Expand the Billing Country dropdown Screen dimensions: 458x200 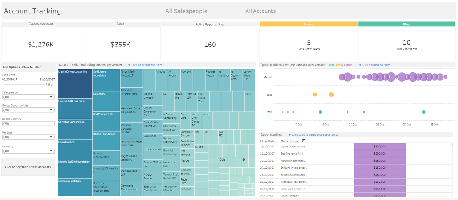pos(28,123)
